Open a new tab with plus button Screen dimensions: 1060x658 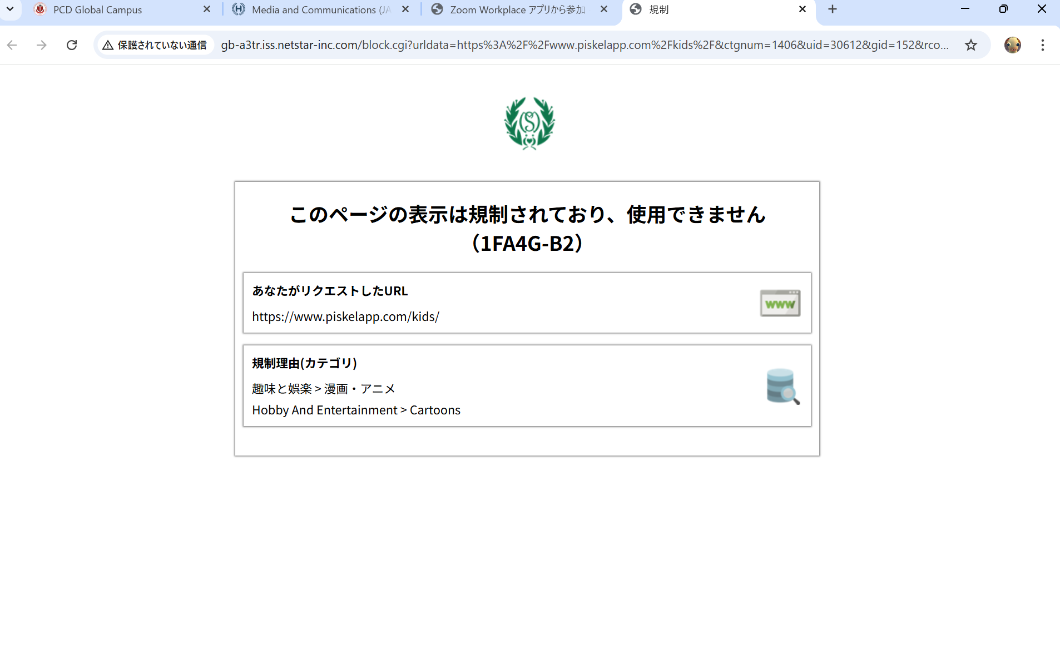coord(832,9)
